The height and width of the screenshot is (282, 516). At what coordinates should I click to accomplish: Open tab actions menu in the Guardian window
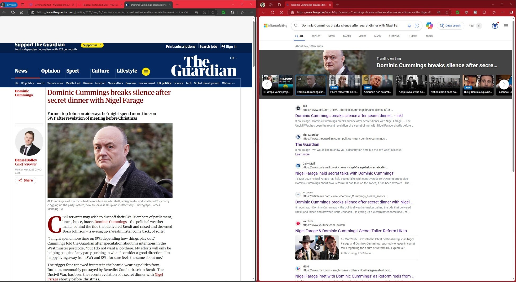point(23,5)
